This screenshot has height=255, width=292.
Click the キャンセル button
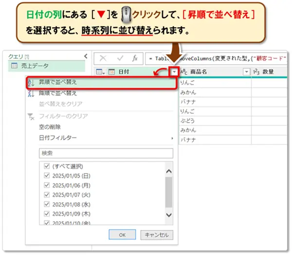tap(157, 235)
